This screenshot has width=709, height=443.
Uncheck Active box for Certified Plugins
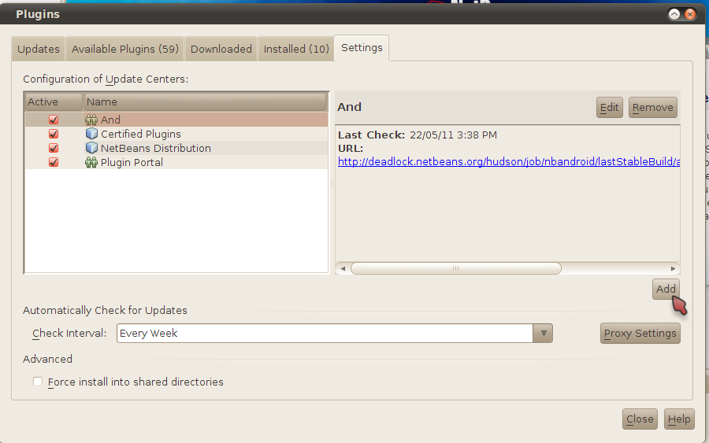pyautogui.click(x=54, y=134)
